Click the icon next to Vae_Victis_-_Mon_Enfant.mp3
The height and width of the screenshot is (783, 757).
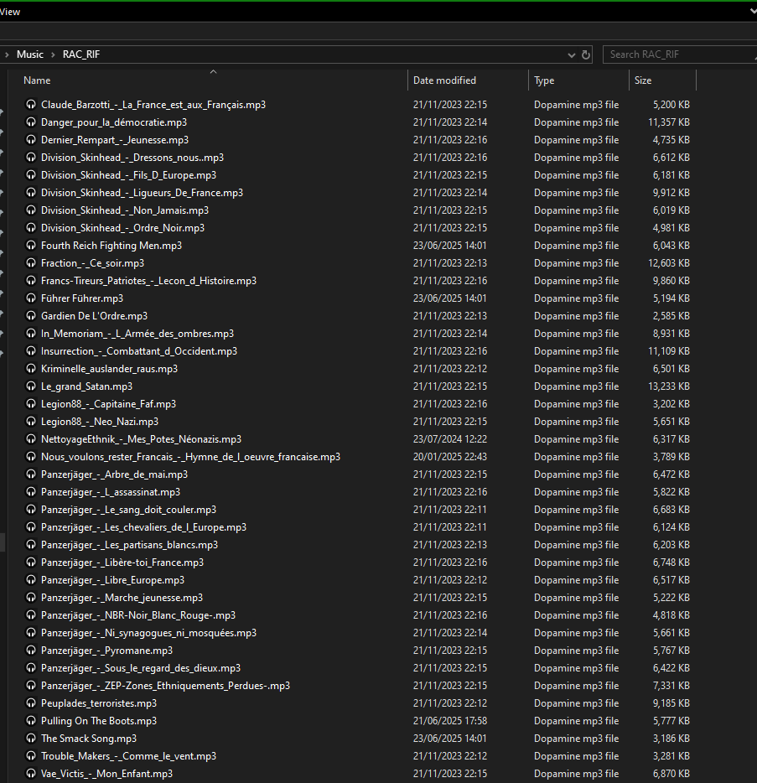coord(31,774)
